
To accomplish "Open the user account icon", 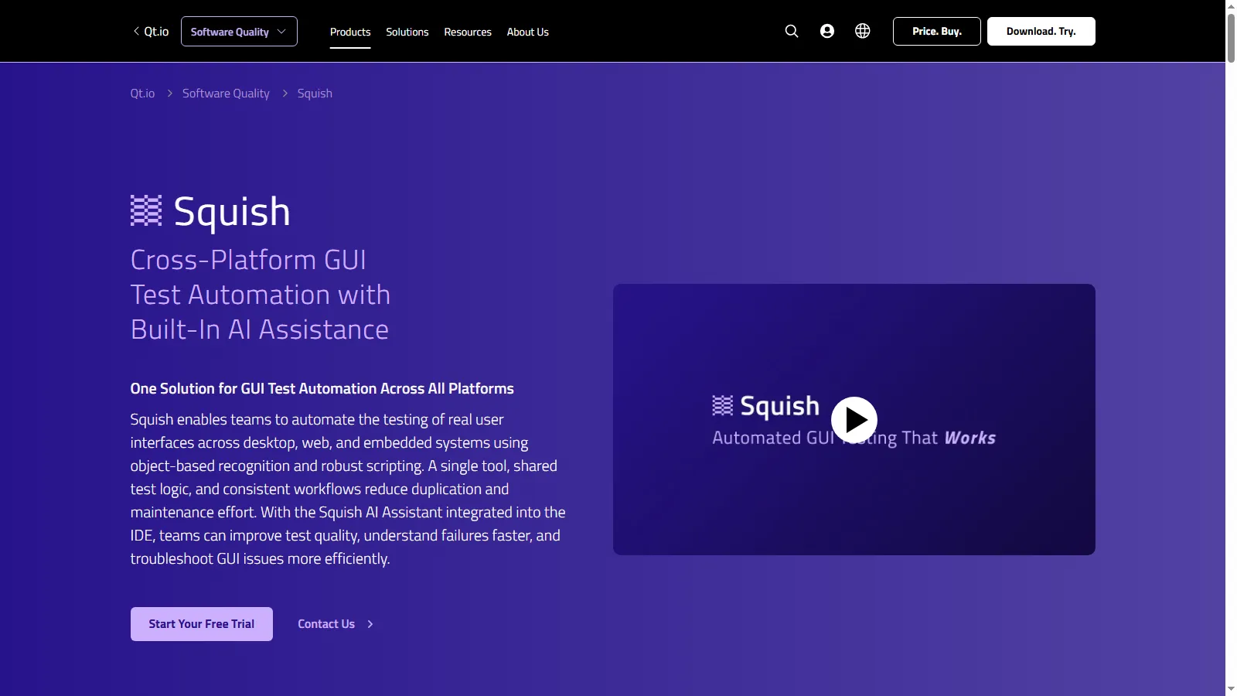I will point(827,31).
